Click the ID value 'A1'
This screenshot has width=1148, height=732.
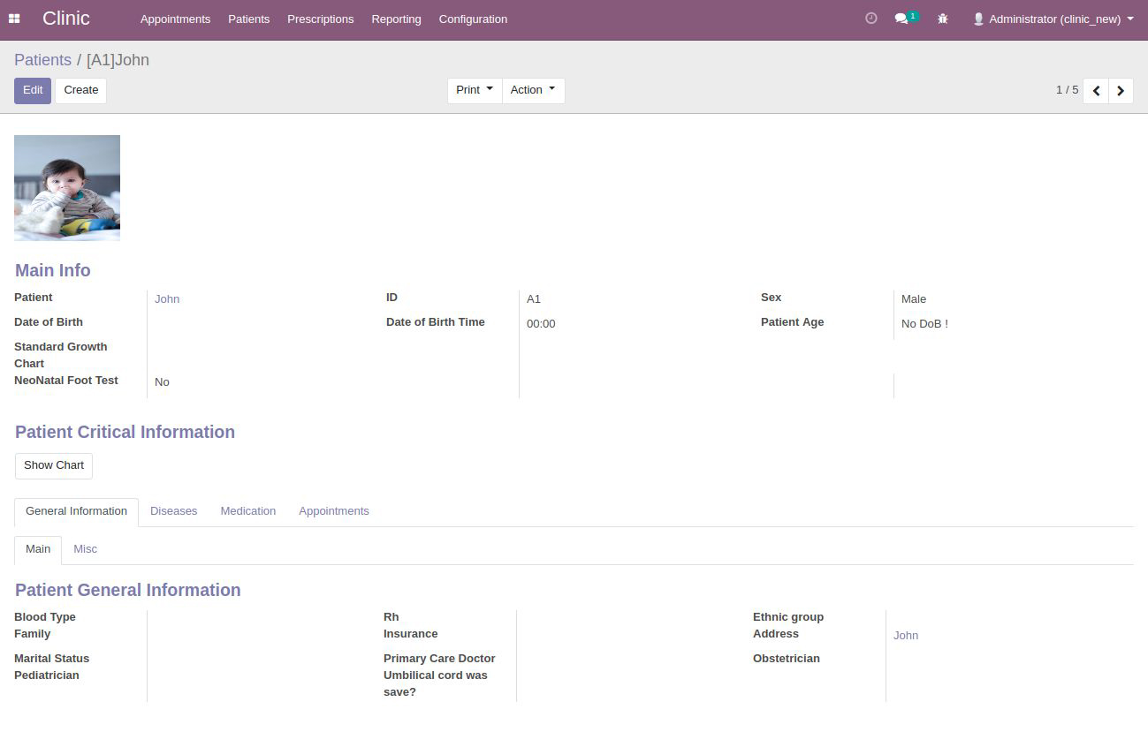[x=534, y=299]
